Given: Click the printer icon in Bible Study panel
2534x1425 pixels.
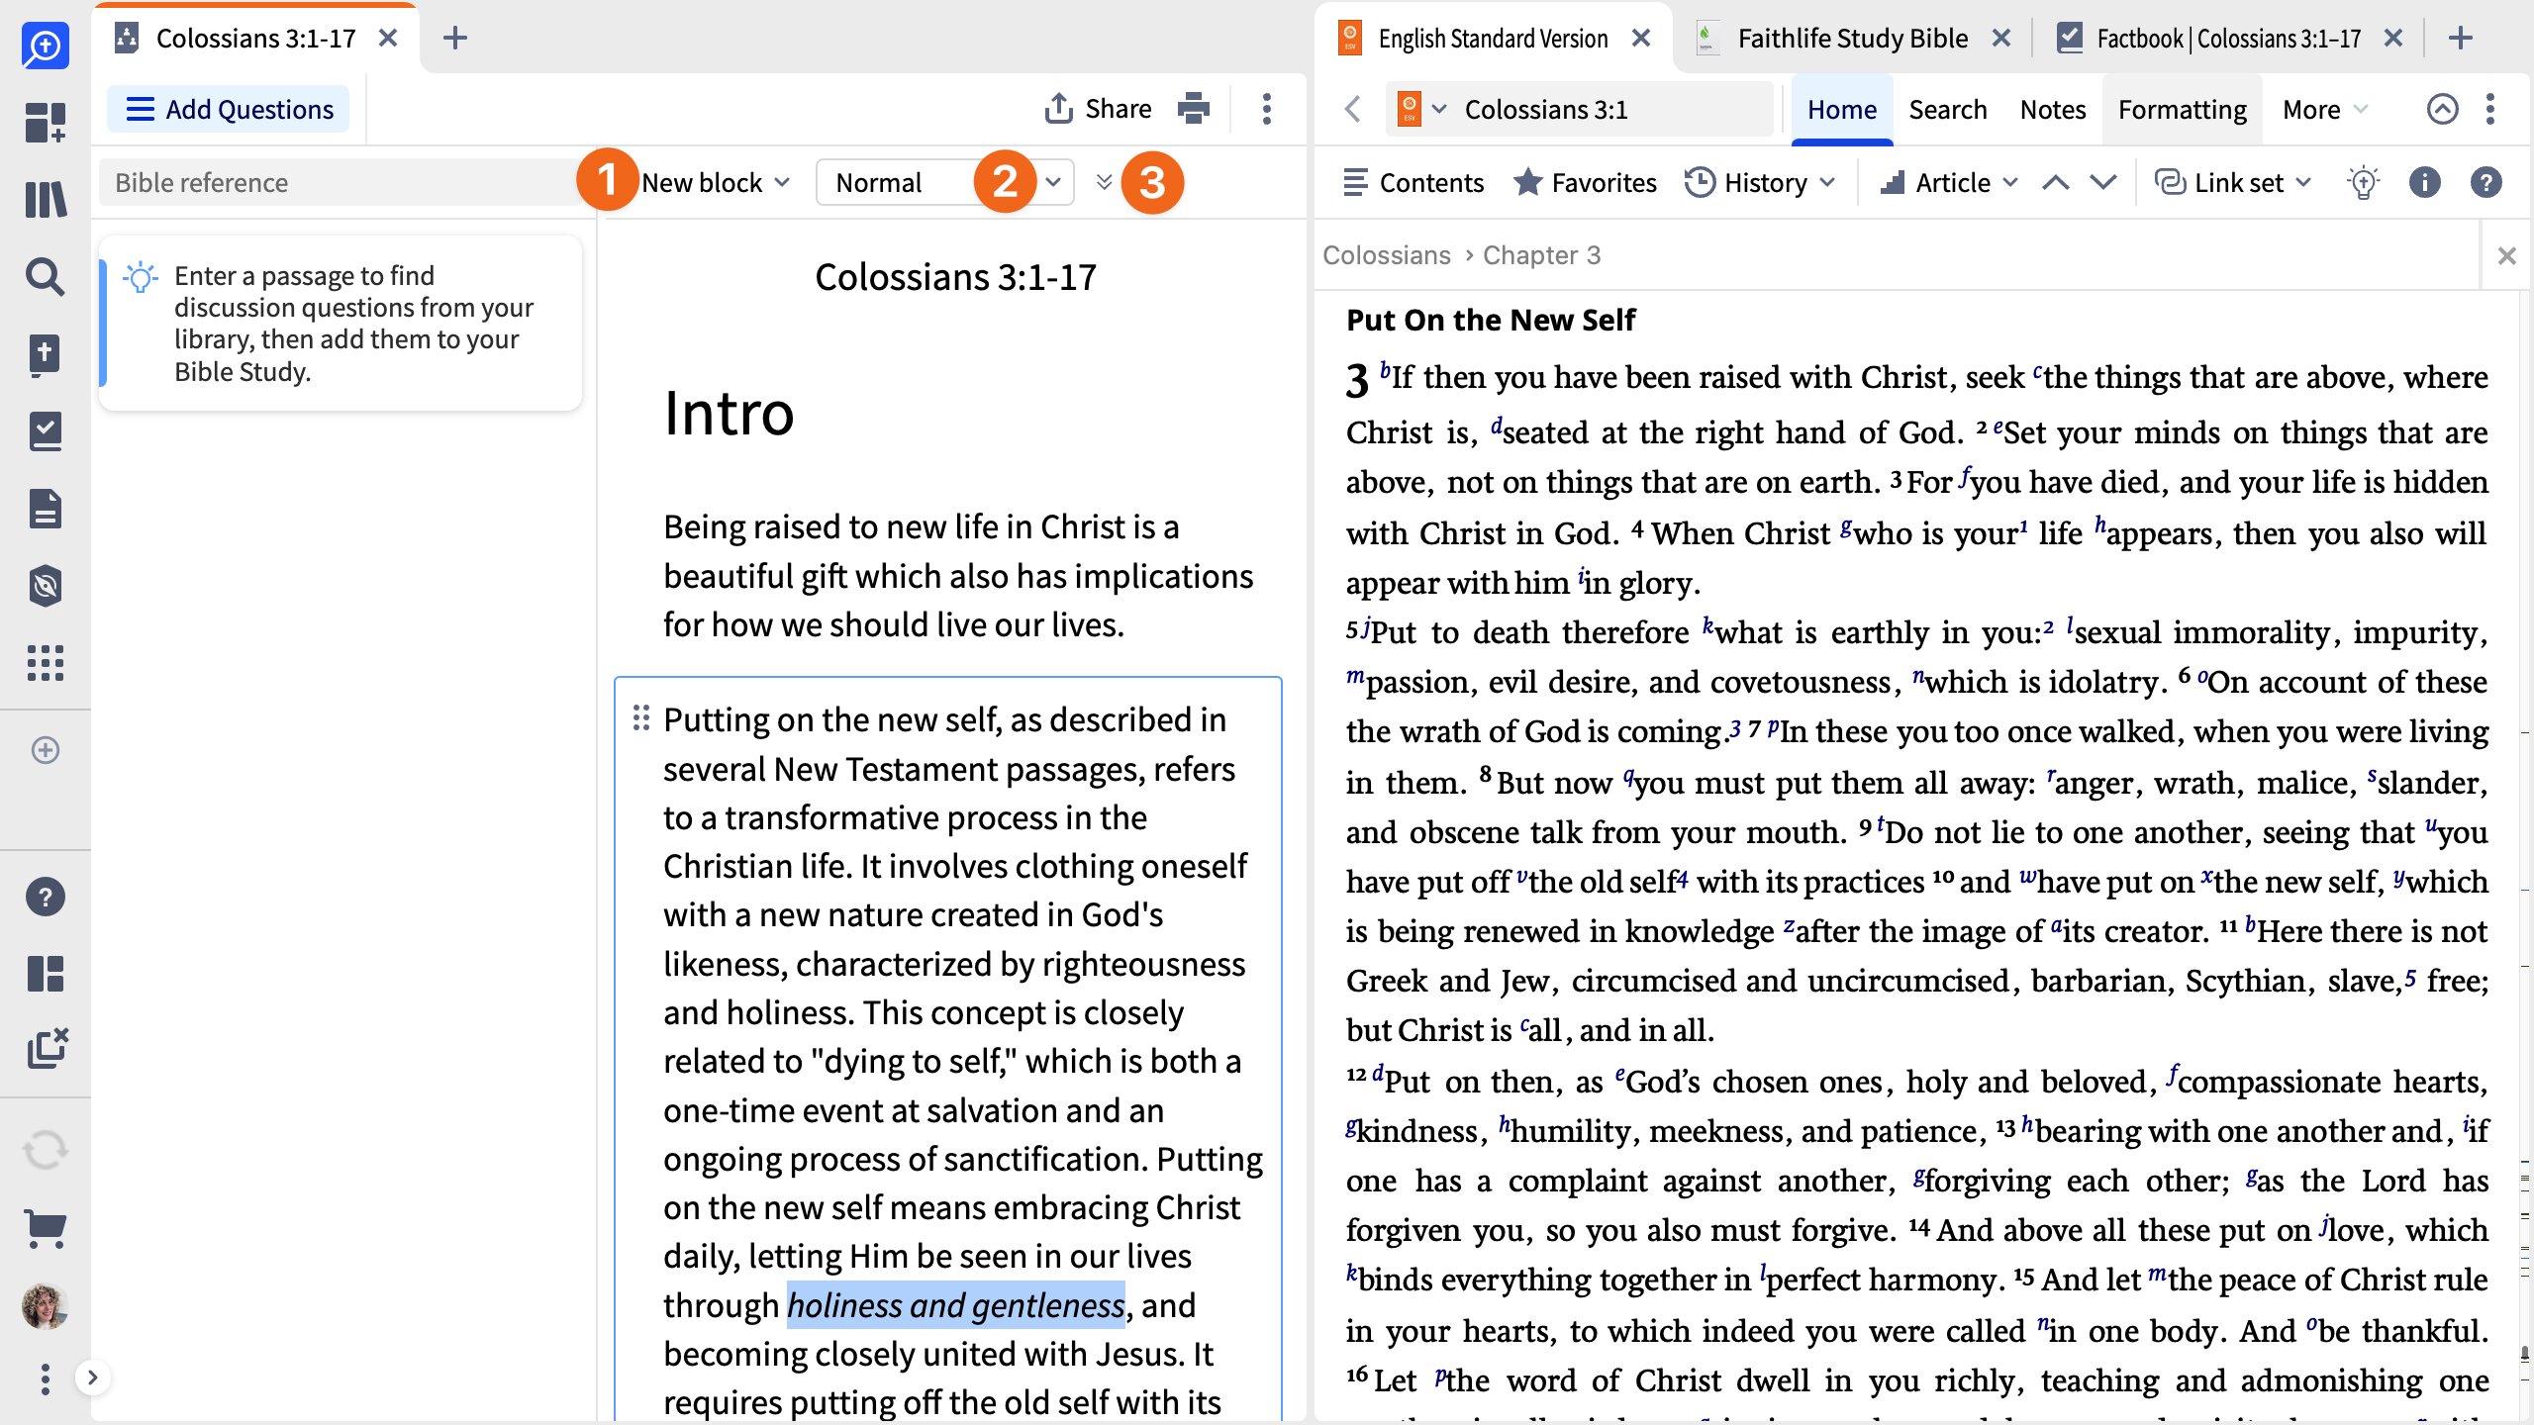Looking at the screenshot, I should coord(1194,108).
